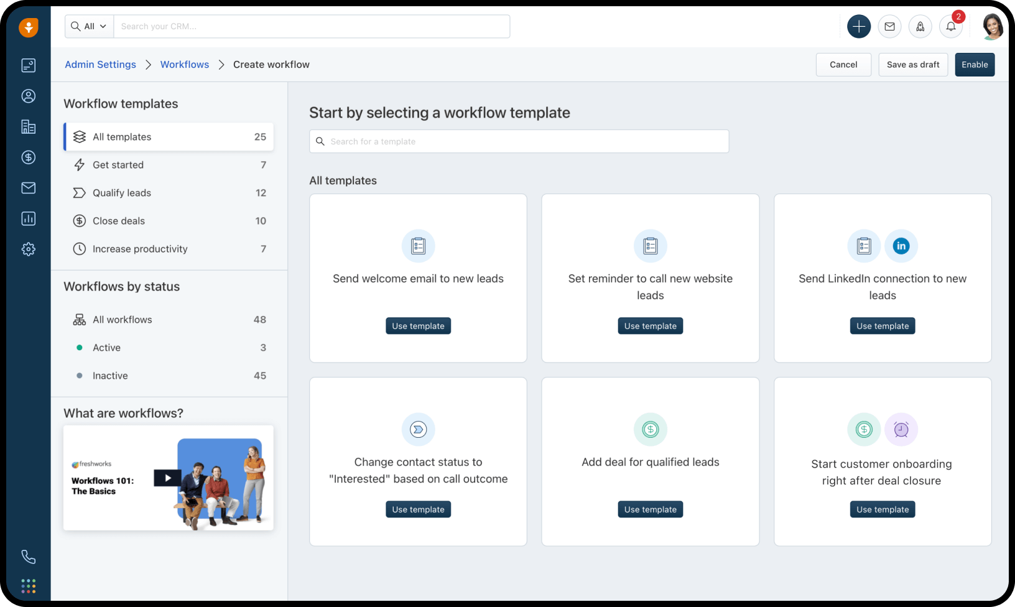The height and width of the screenshot is (607, 1015).
Task: Open the notifications bell
Action: click(950, 27)
